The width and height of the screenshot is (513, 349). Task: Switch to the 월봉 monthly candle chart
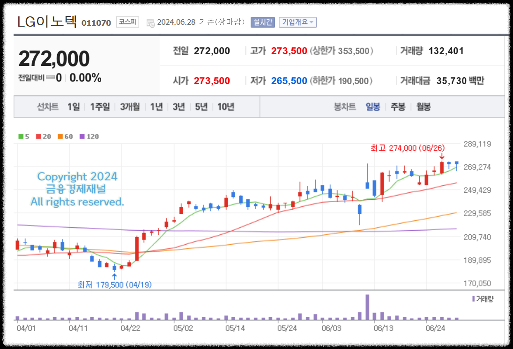[424, 107]
